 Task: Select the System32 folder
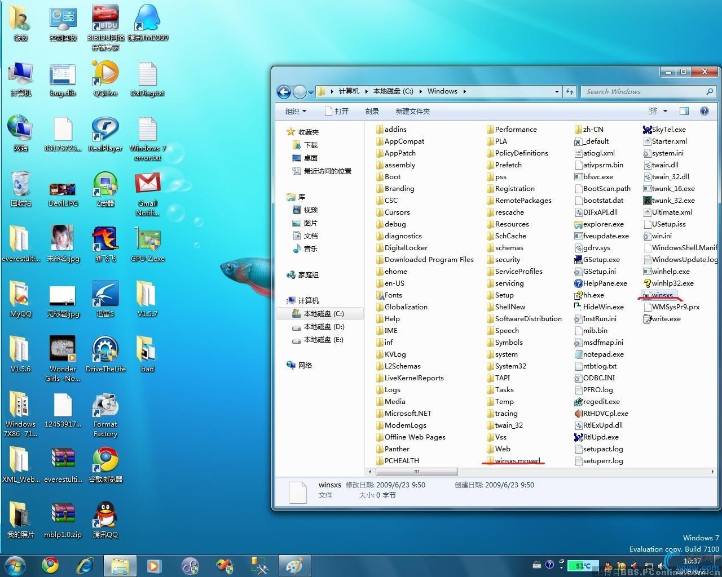[510, 366]
